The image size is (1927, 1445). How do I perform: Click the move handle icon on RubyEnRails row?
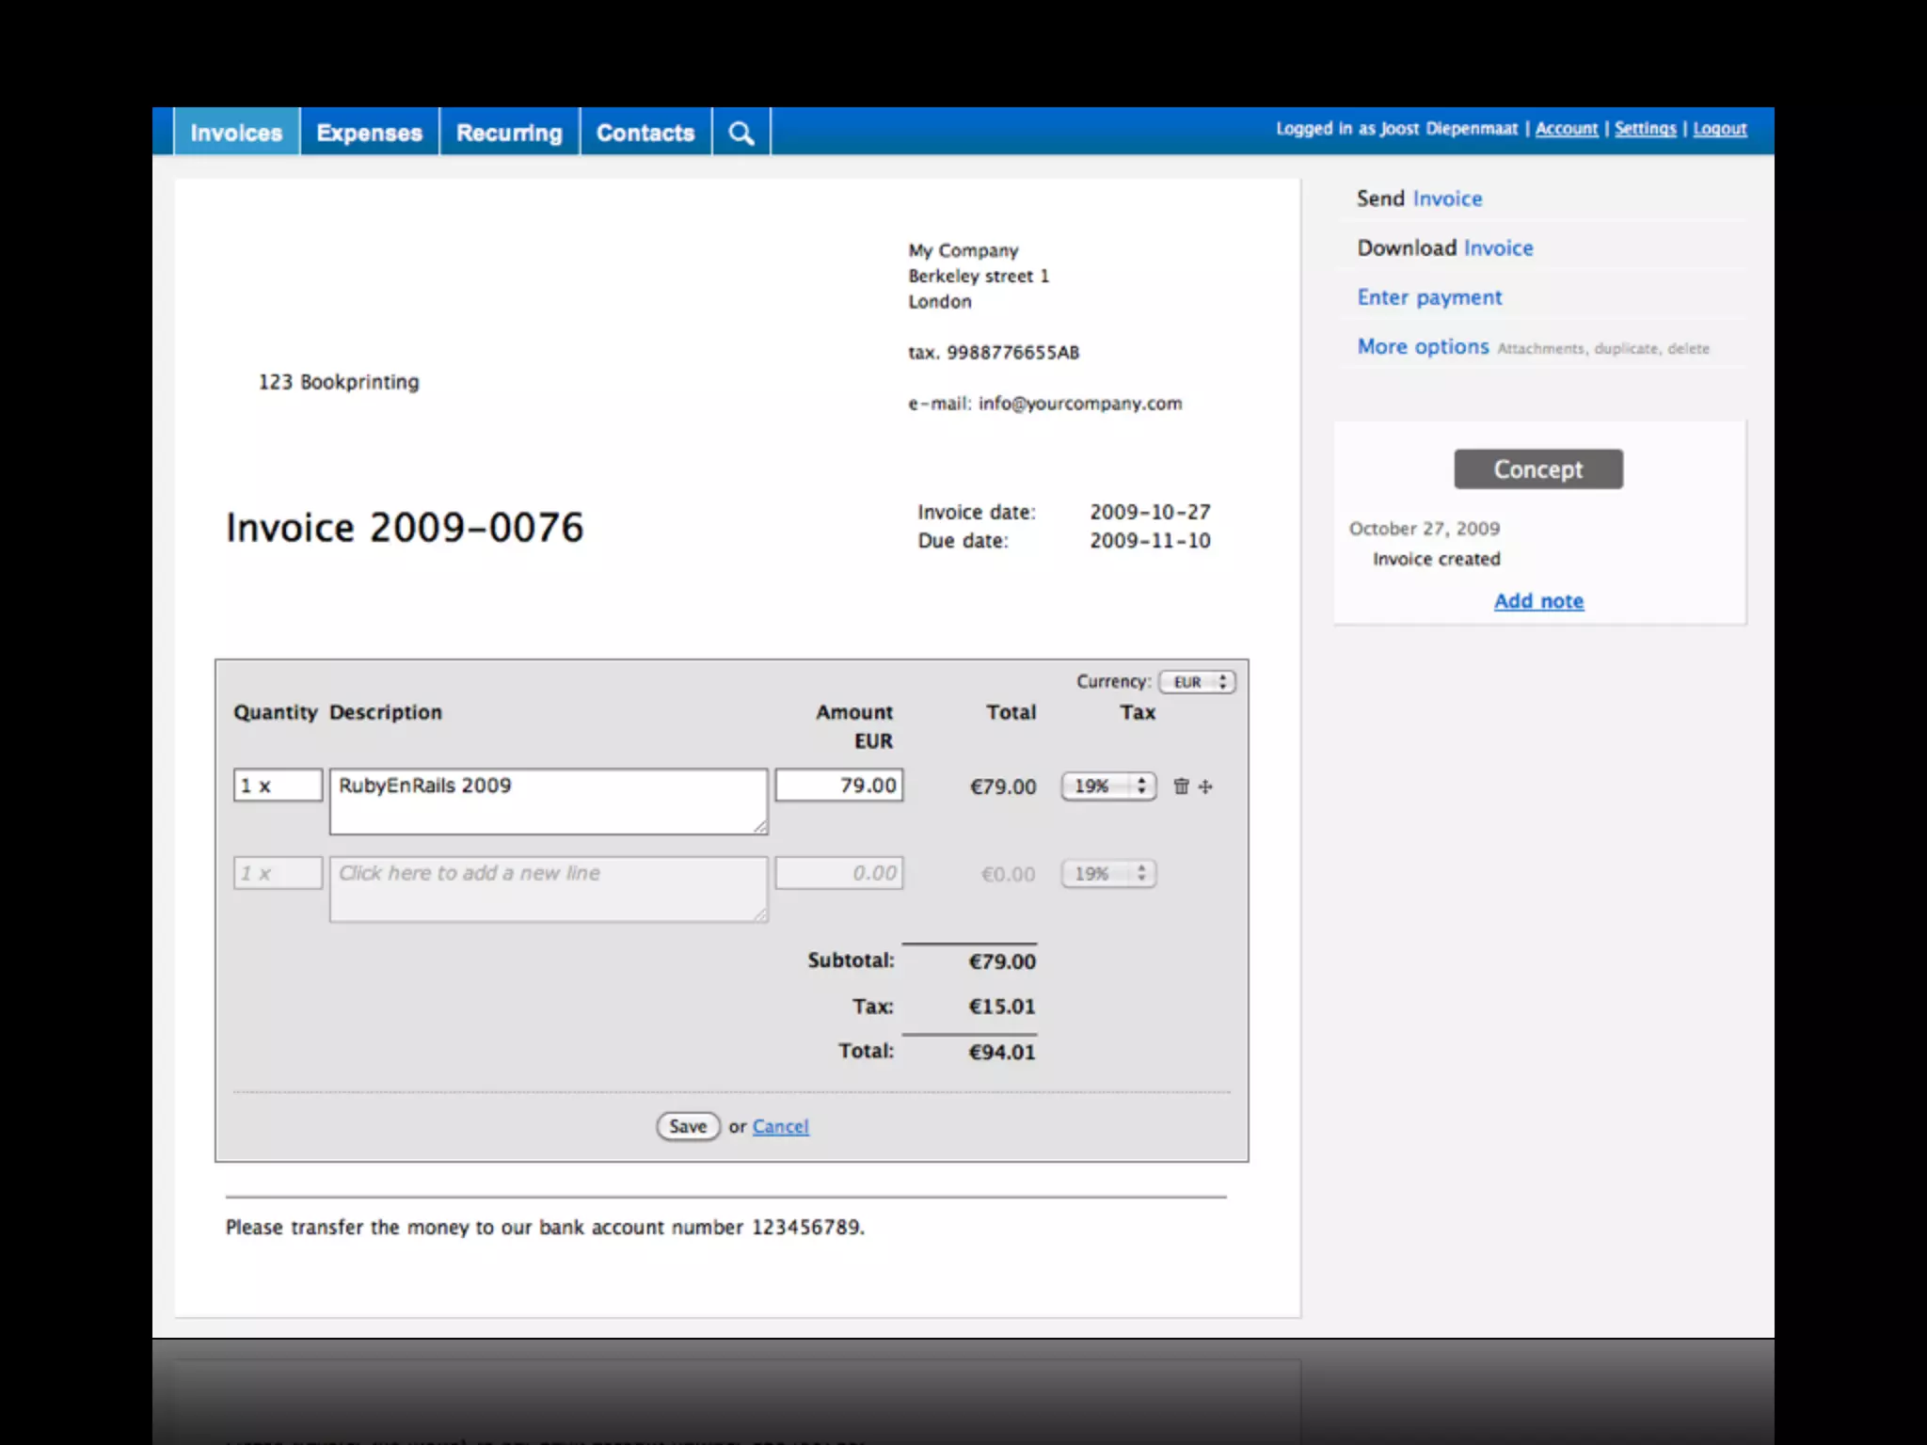tap(1206, 786)
